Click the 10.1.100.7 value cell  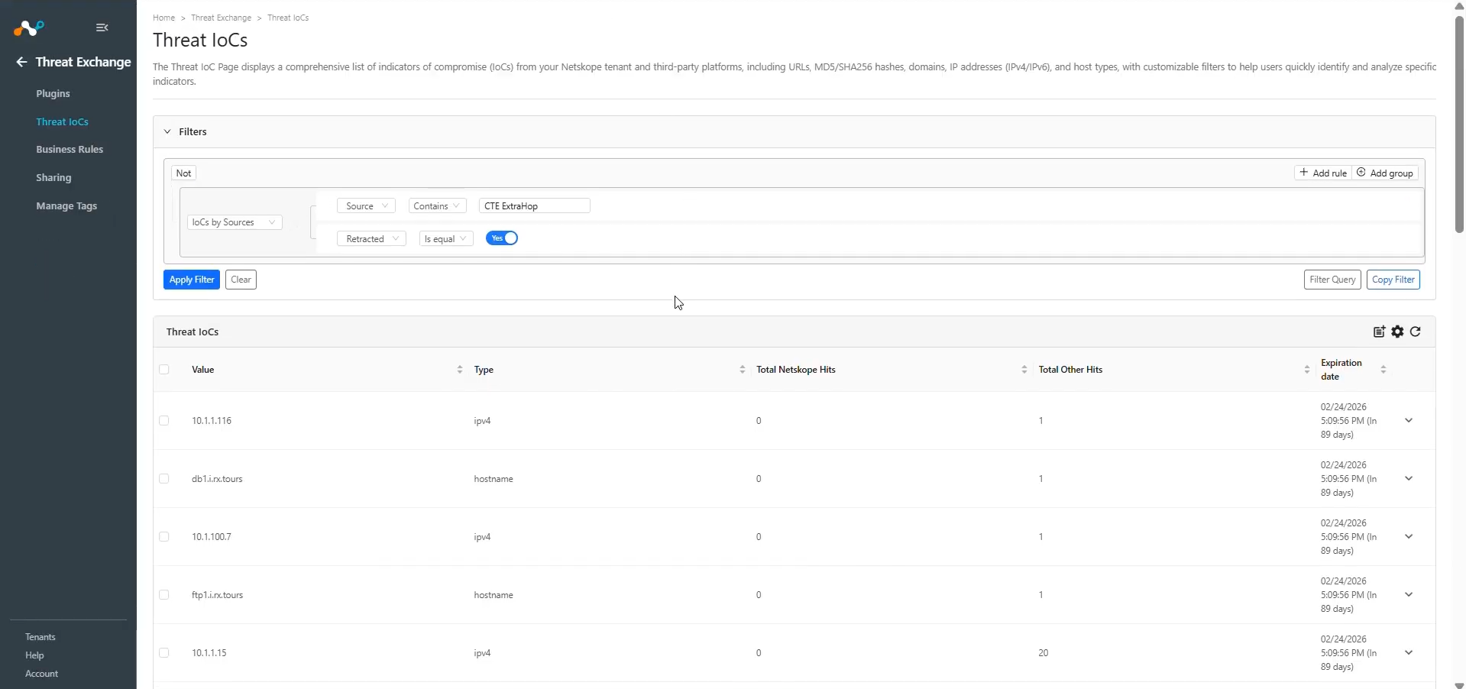tap(212, 537)
